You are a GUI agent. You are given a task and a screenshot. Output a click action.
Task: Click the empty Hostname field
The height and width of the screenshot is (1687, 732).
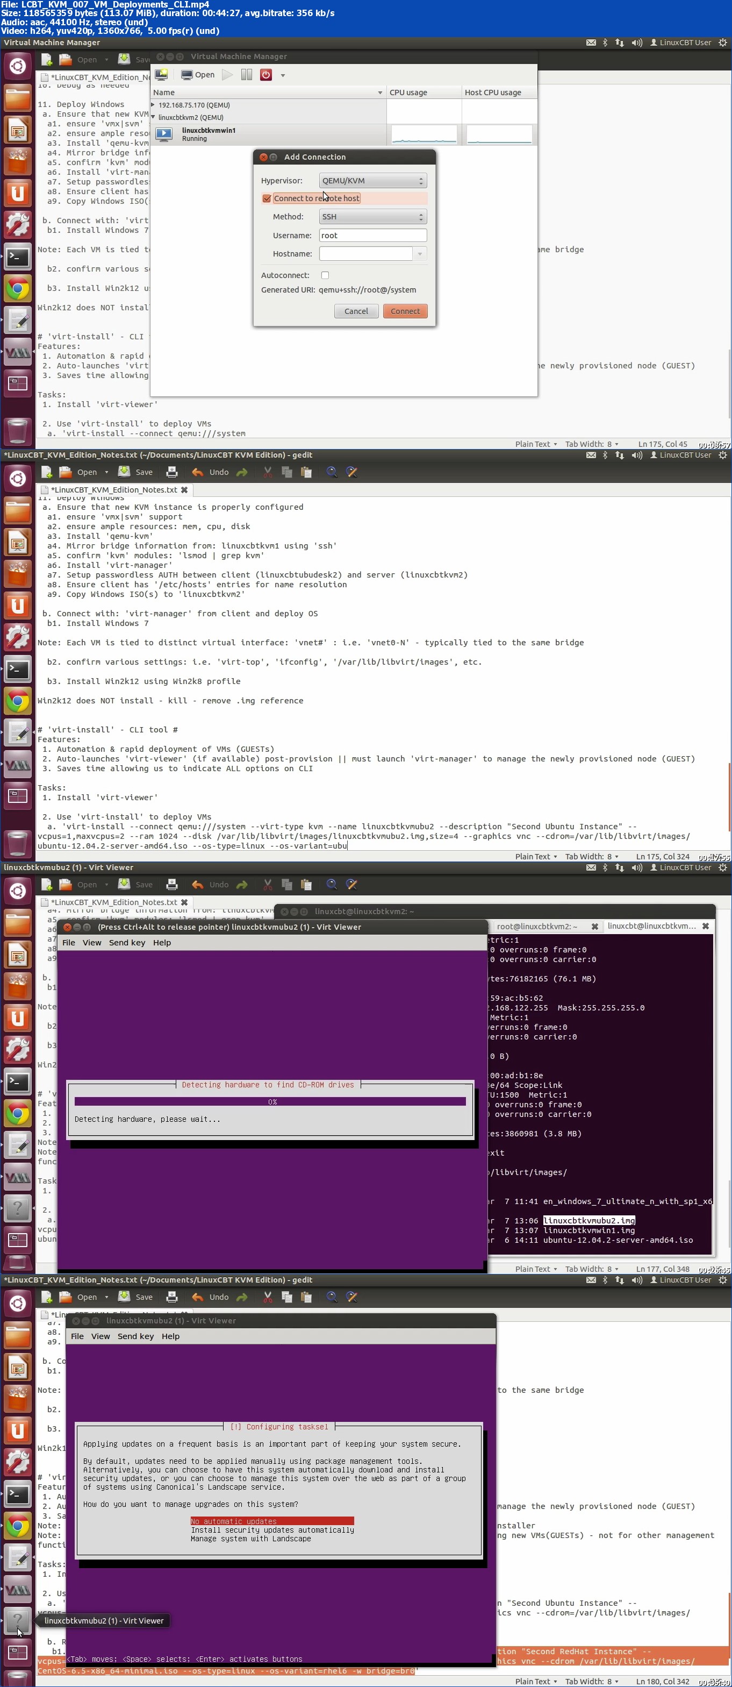(365, 253)
